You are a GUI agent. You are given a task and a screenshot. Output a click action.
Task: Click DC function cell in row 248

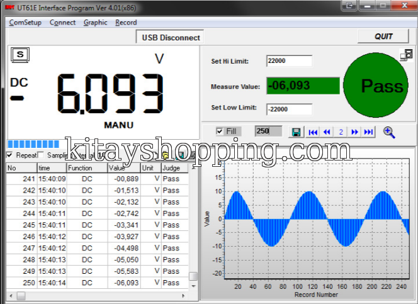87,260
